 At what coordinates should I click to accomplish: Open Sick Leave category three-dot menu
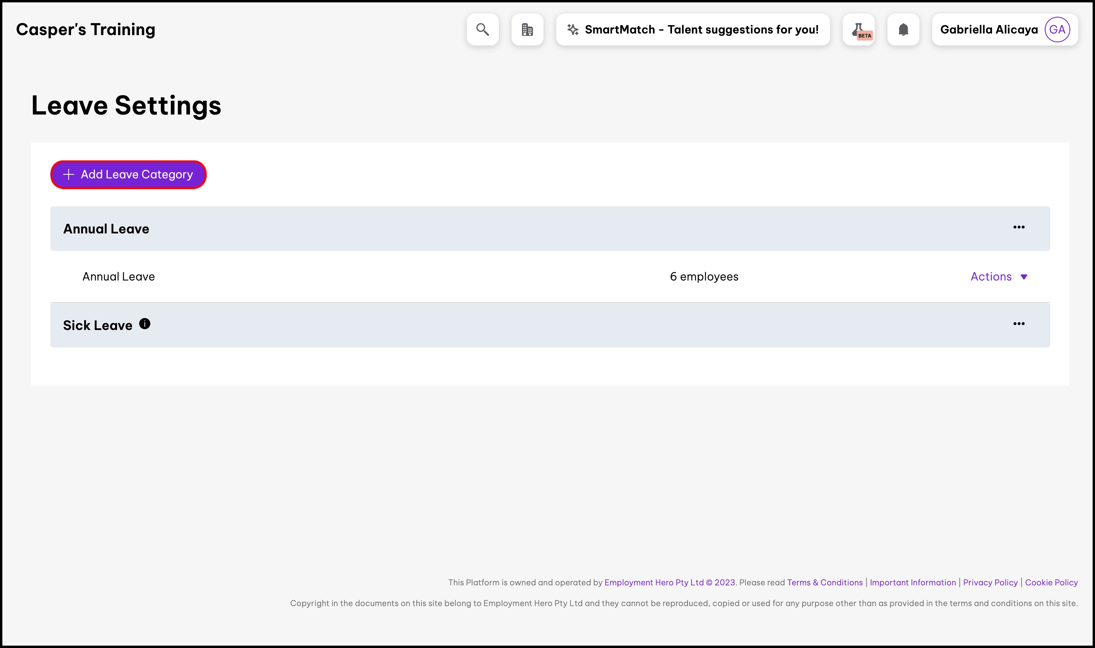pyautogui.click(x=1019, y=324)
